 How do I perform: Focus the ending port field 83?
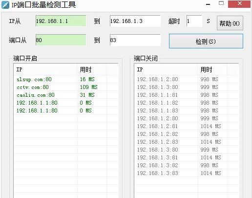coord(135,40)
